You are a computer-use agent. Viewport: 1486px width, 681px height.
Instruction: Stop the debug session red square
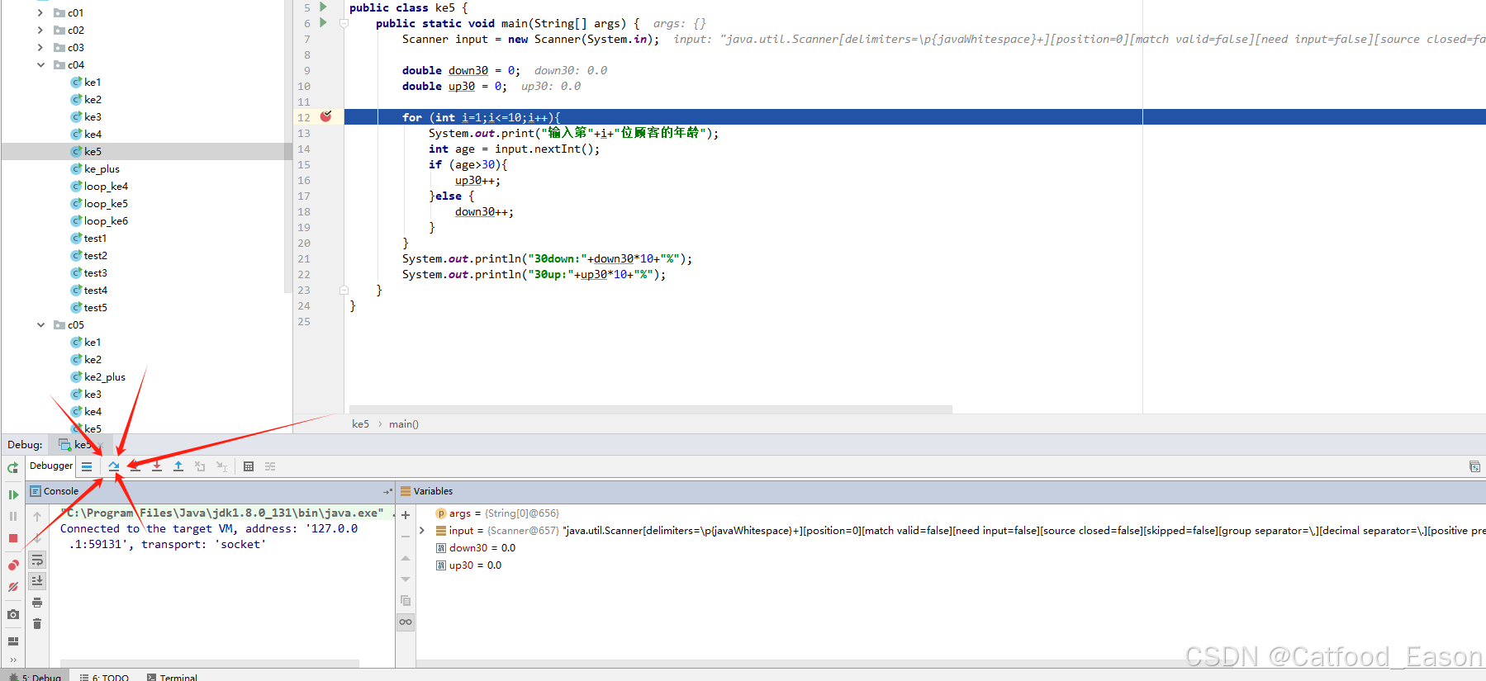13,538
